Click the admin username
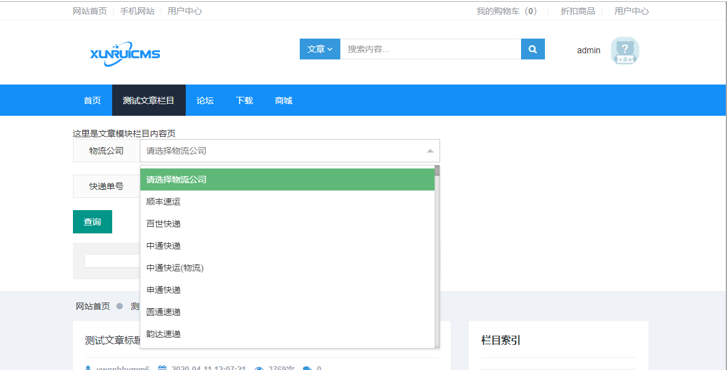The image size is (727, 370). point(589,50)
